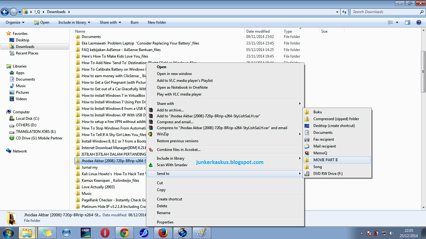Screen dimensions: 426x239
Task: Click the Compressed (zipped) folder icon
Action: (307, 119)
